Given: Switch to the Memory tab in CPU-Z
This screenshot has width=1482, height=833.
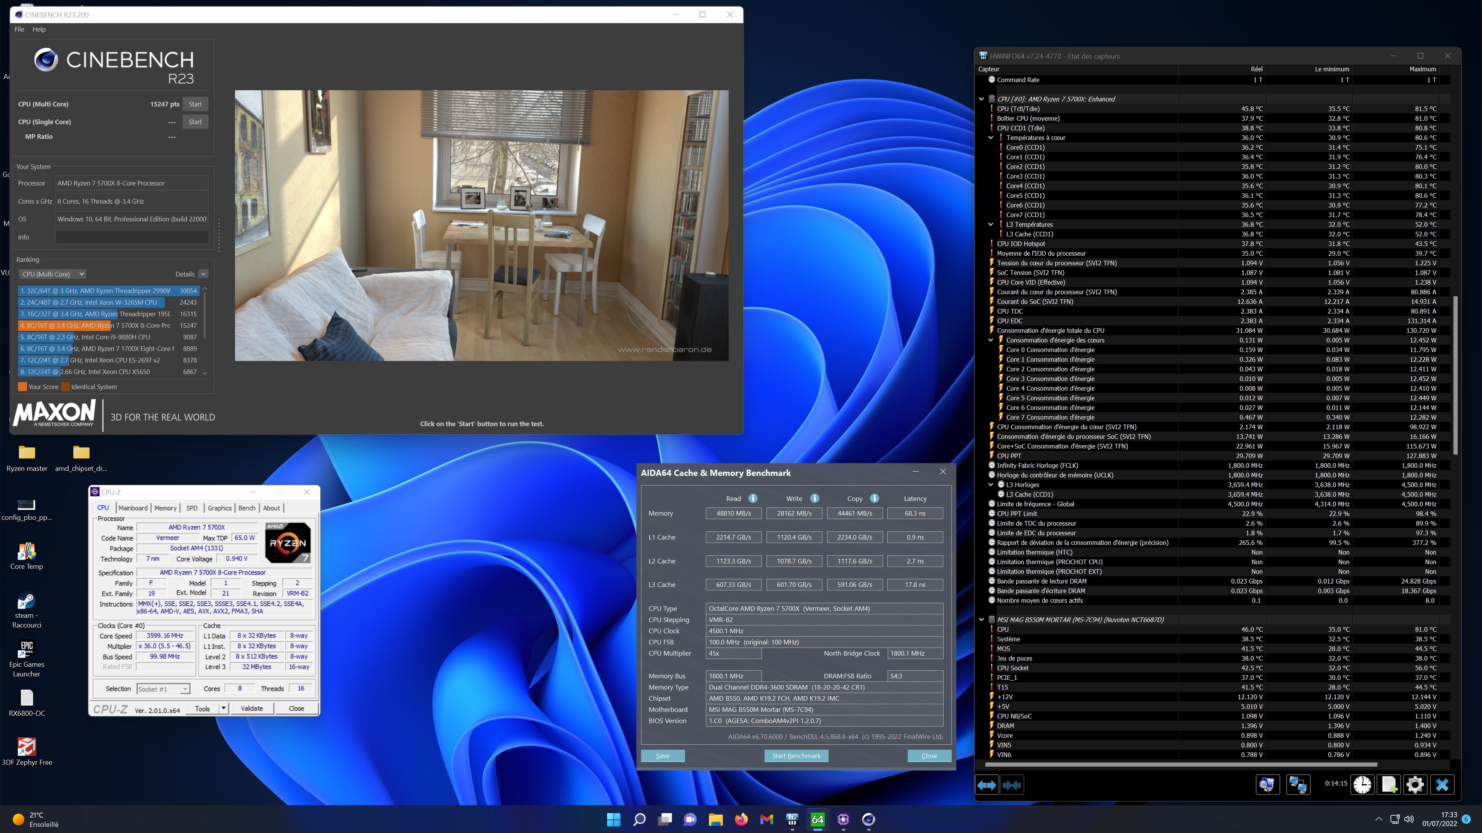Looking at the screenshot, I should pyautogui.click(x=165, y=508).
